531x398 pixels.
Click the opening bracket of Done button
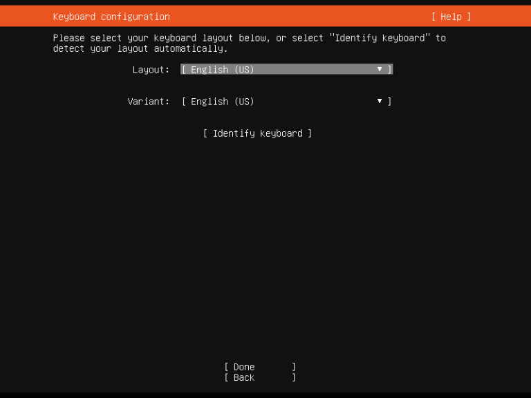(226, 367)
